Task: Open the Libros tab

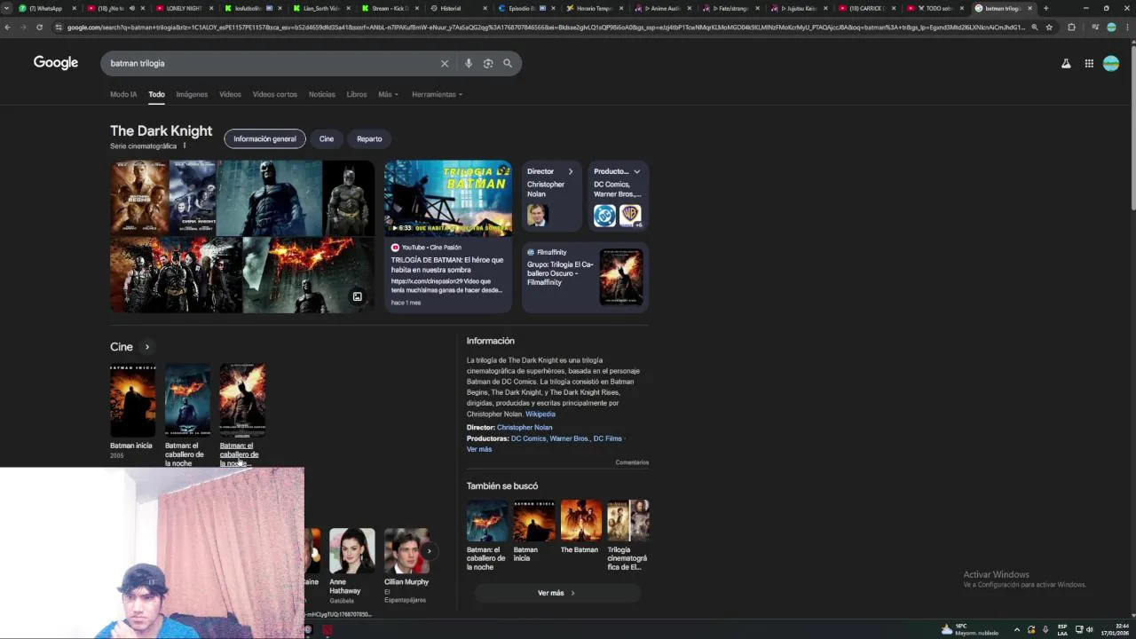Action: (x=357, y=94)
